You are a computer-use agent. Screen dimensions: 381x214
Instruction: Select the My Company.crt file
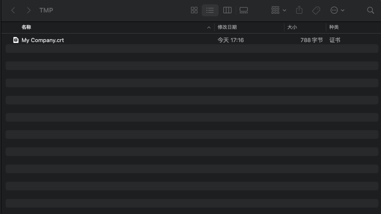192,40
